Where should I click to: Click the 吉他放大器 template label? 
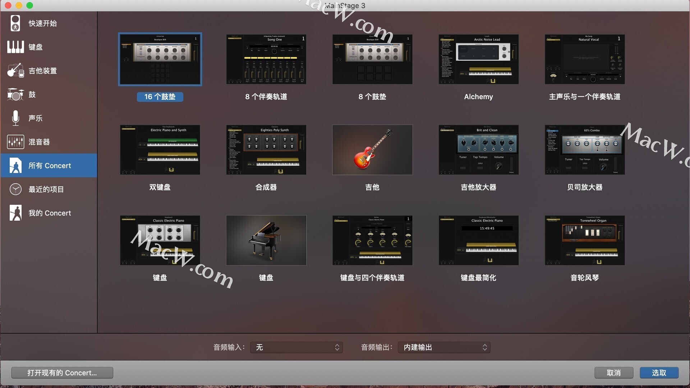(x=478, y=187)
